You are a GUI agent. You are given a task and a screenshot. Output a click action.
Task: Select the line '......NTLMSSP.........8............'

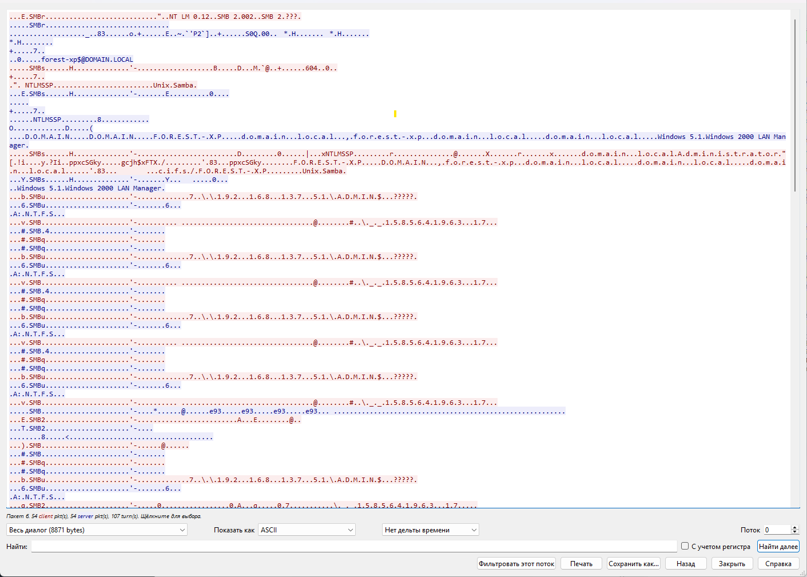[x=79, y=120]
